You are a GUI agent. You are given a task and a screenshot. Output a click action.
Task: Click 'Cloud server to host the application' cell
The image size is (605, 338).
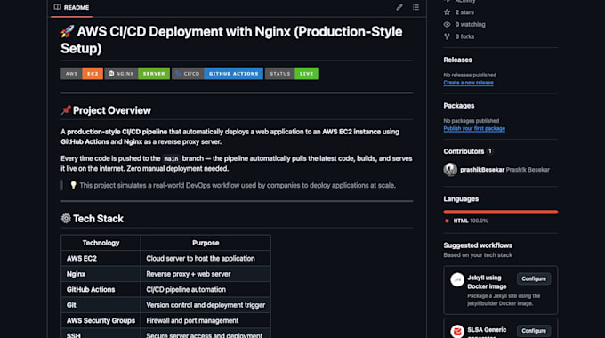click(206, 259)
